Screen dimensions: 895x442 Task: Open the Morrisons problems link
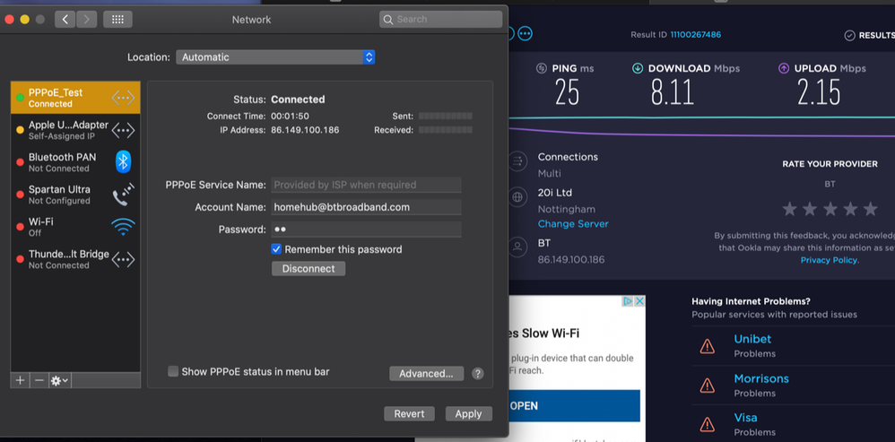tap(761, 378)
